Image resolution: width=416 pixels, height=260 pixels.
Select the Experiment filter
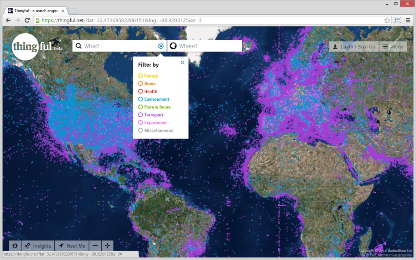[x=153, y=123]
